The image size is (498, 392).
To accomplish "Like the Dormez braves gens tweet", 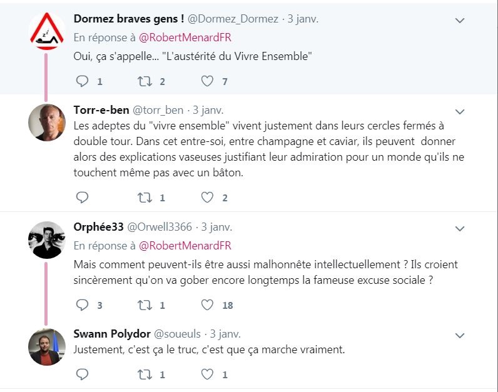I will (x=207, y=81).
